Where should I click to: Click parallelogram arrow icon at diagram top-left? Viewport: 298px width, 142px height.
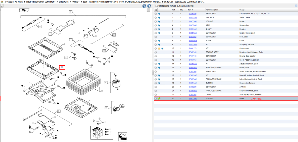[24, 10]
